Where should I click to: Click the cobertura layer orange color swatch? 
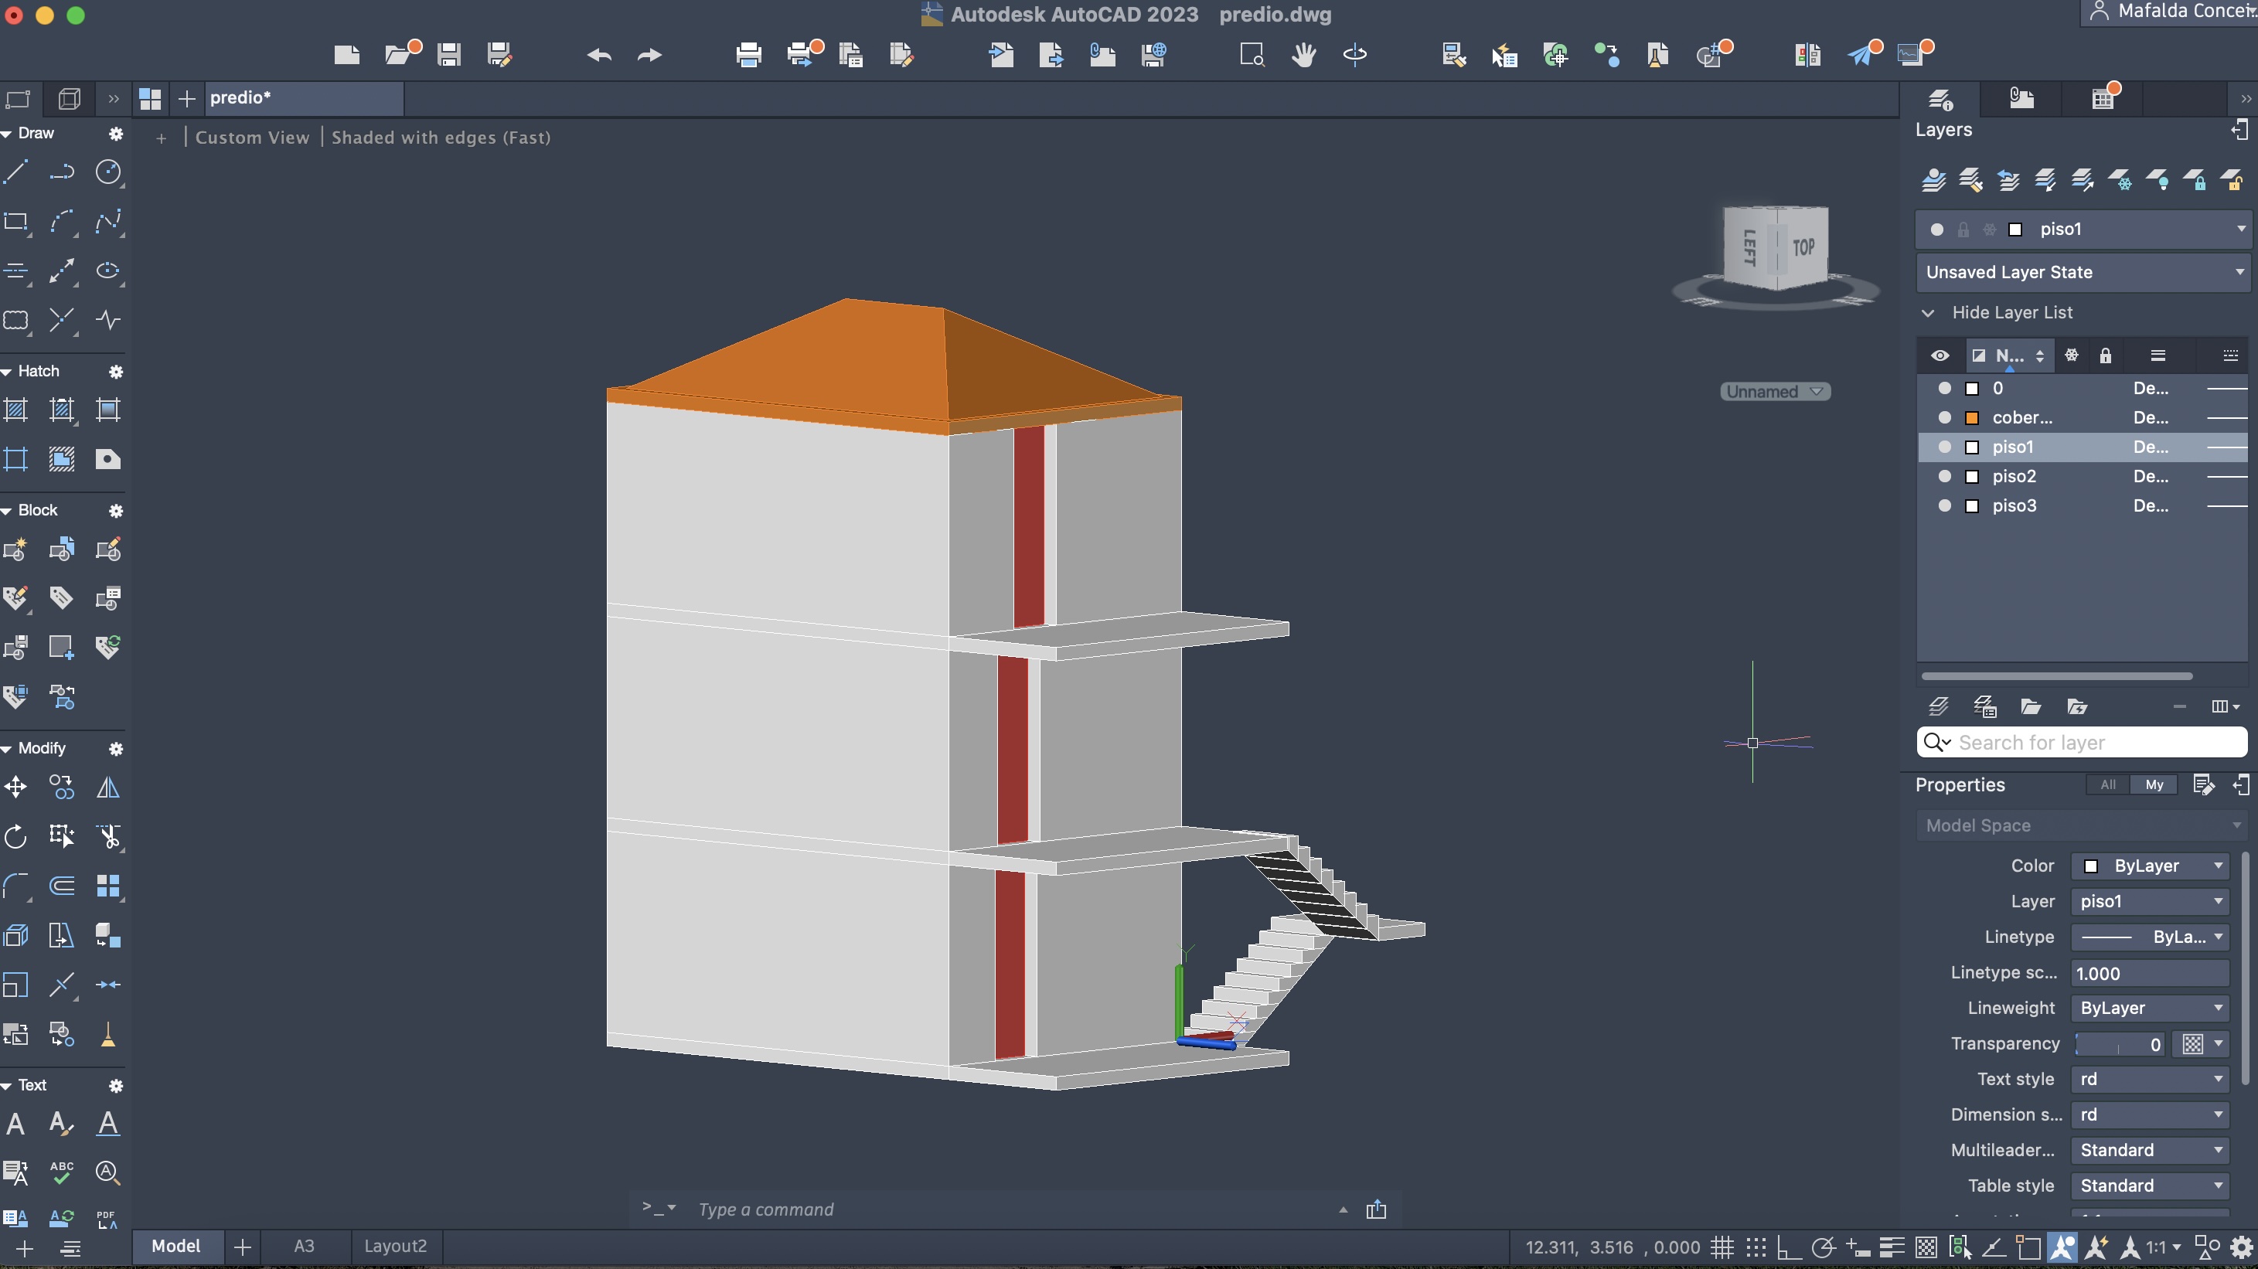1971,417
